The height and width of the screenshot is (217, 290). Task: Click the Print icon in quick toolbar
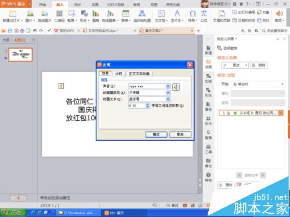pos(22,31)
